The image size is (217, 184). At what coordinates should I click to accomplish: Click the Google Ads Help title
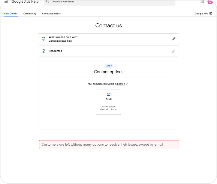coord(25,2)
